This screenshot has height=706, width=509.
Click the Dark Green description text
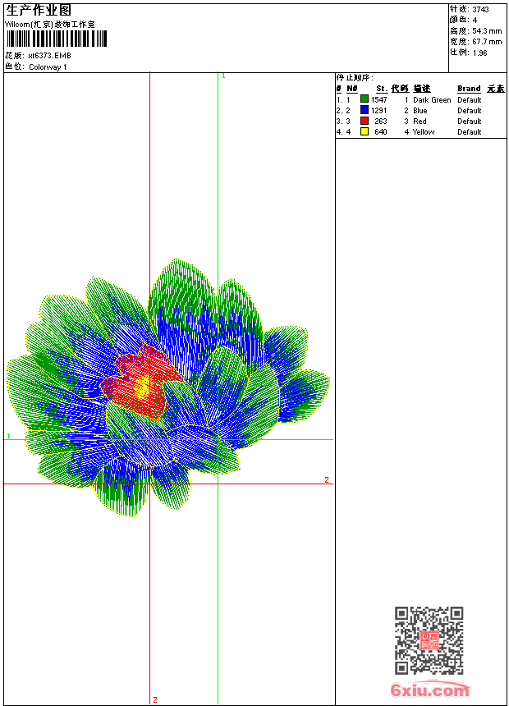point(432,100)
